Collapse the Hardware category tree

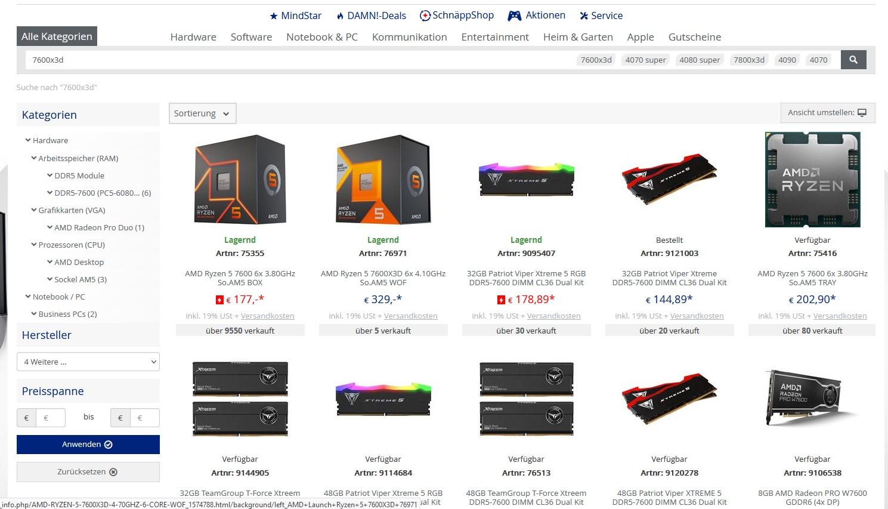28,140
